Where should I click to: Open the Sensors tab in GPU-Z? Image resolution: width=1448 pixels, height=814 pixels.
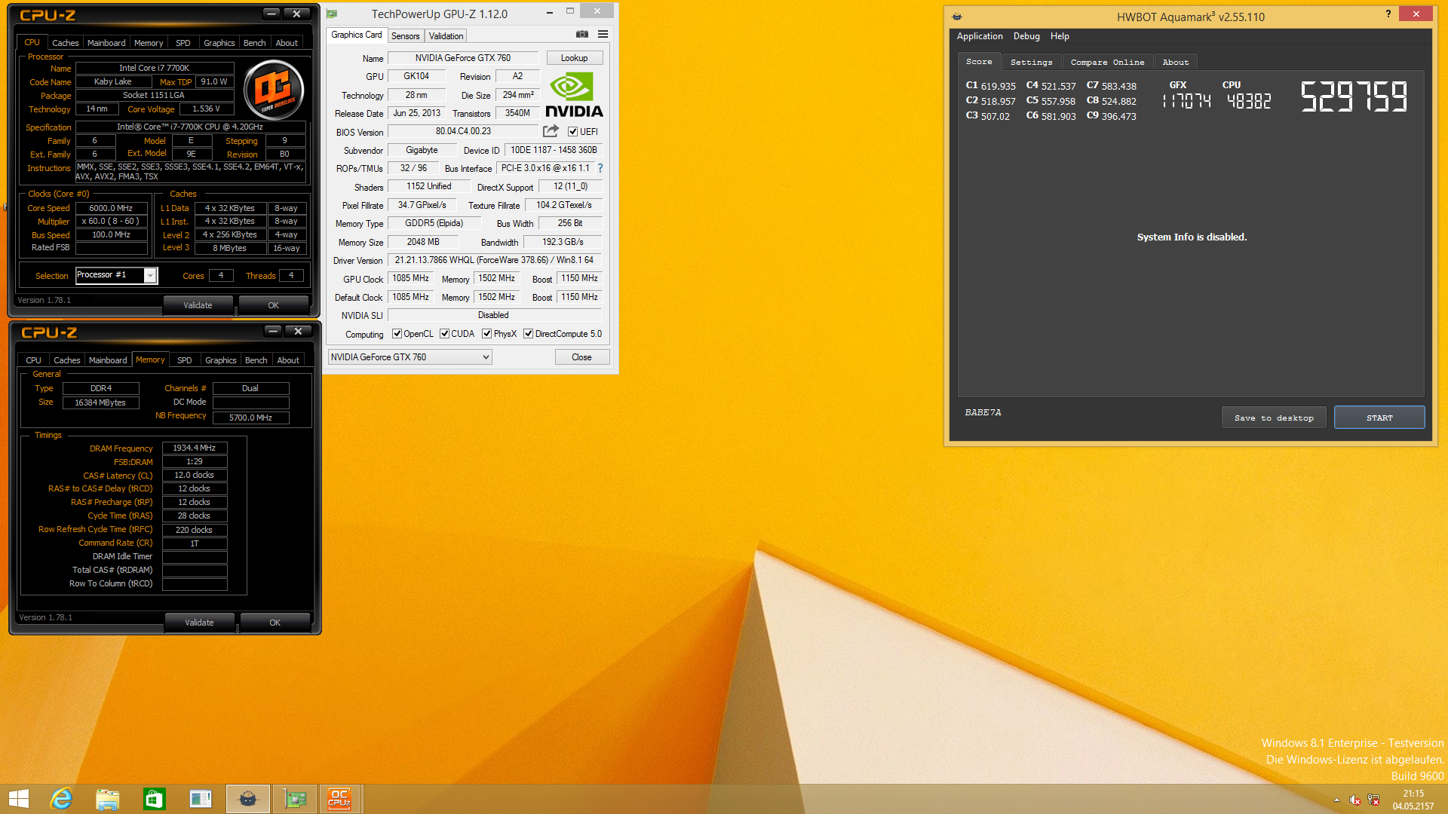point(406,36)
